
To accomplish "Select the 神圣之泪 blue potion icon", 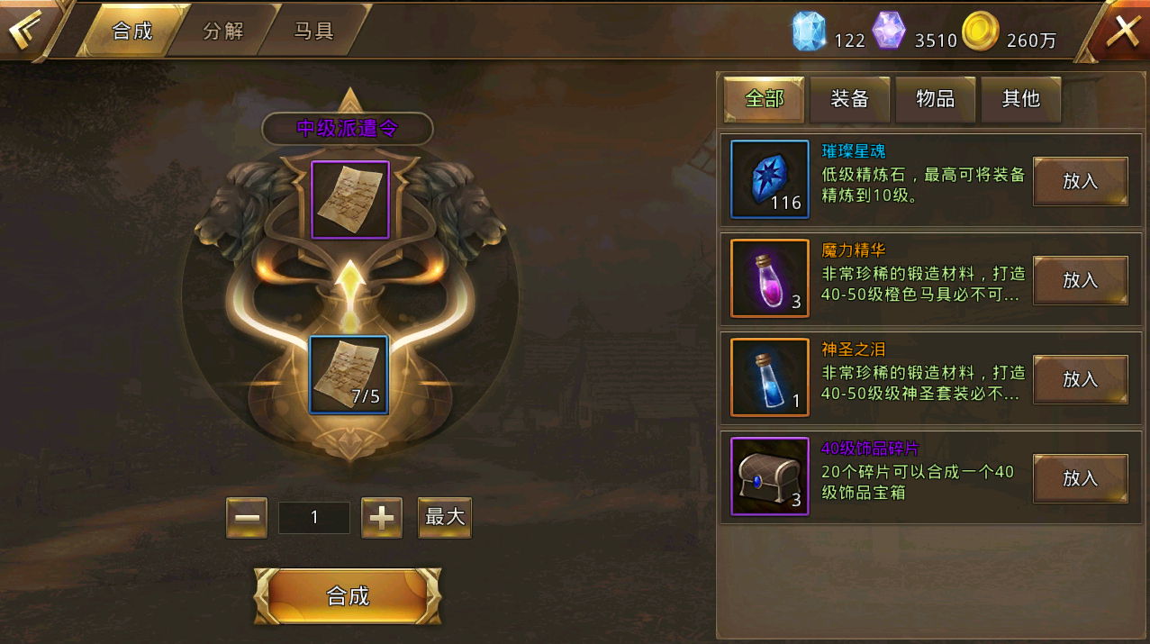I will click(x=770, y=377).
